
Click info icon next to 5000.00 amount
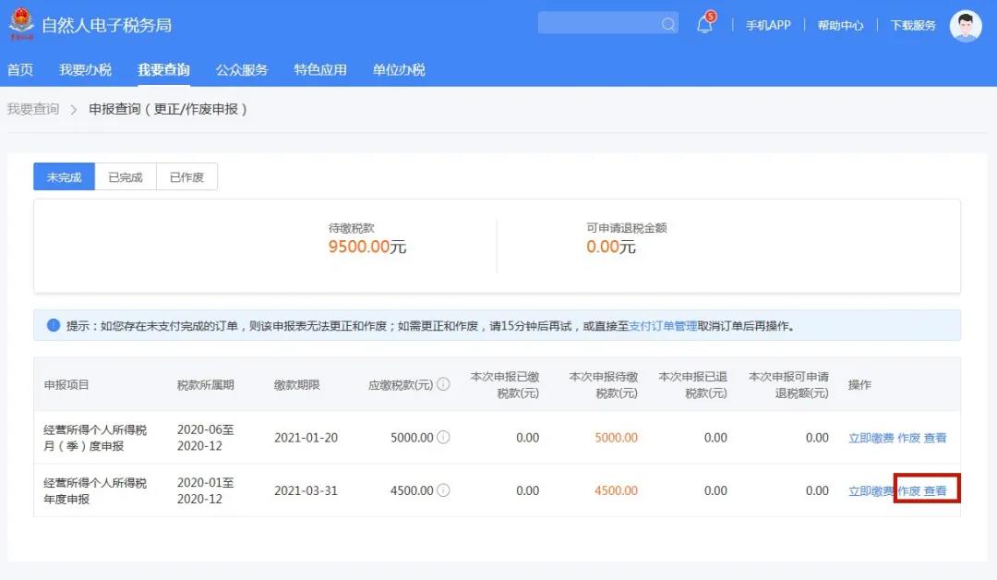(441, 437)
